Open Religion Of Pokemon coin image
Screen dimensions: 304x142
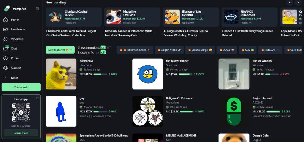147,111
